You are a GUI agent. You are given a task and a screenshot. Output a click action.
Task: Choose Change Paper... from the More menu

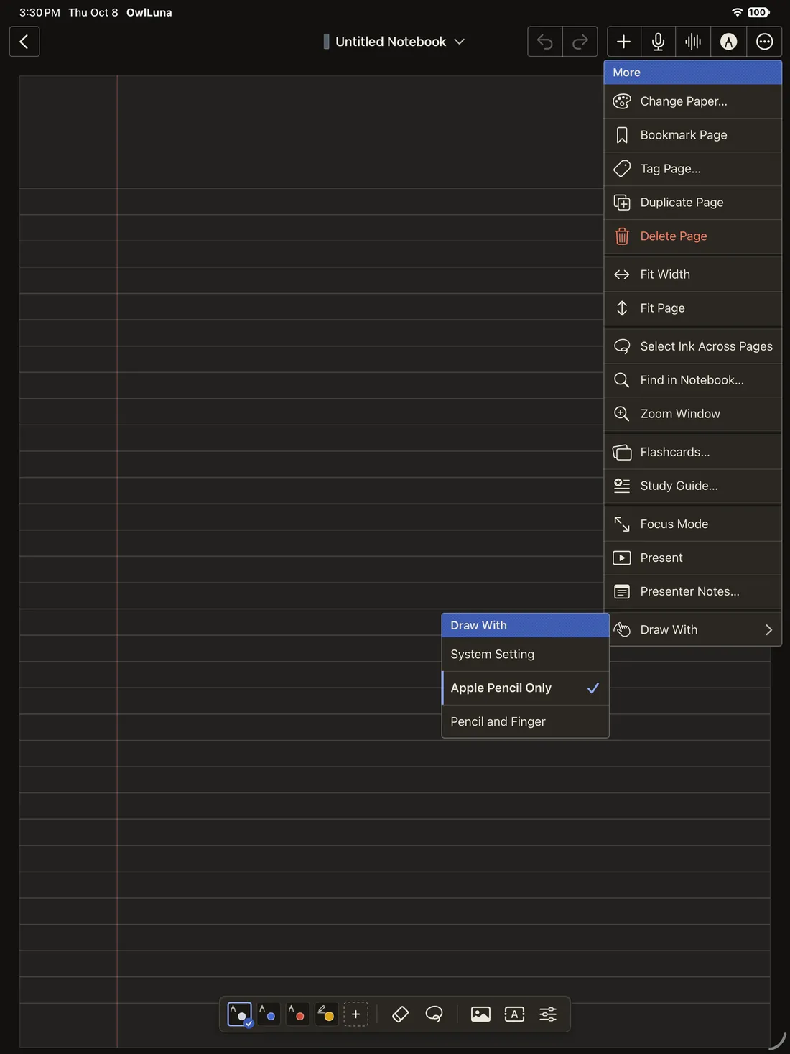coord(692,101)
